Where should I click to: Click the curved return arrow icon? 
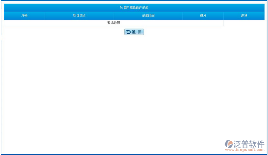click(x=128, y=32)
